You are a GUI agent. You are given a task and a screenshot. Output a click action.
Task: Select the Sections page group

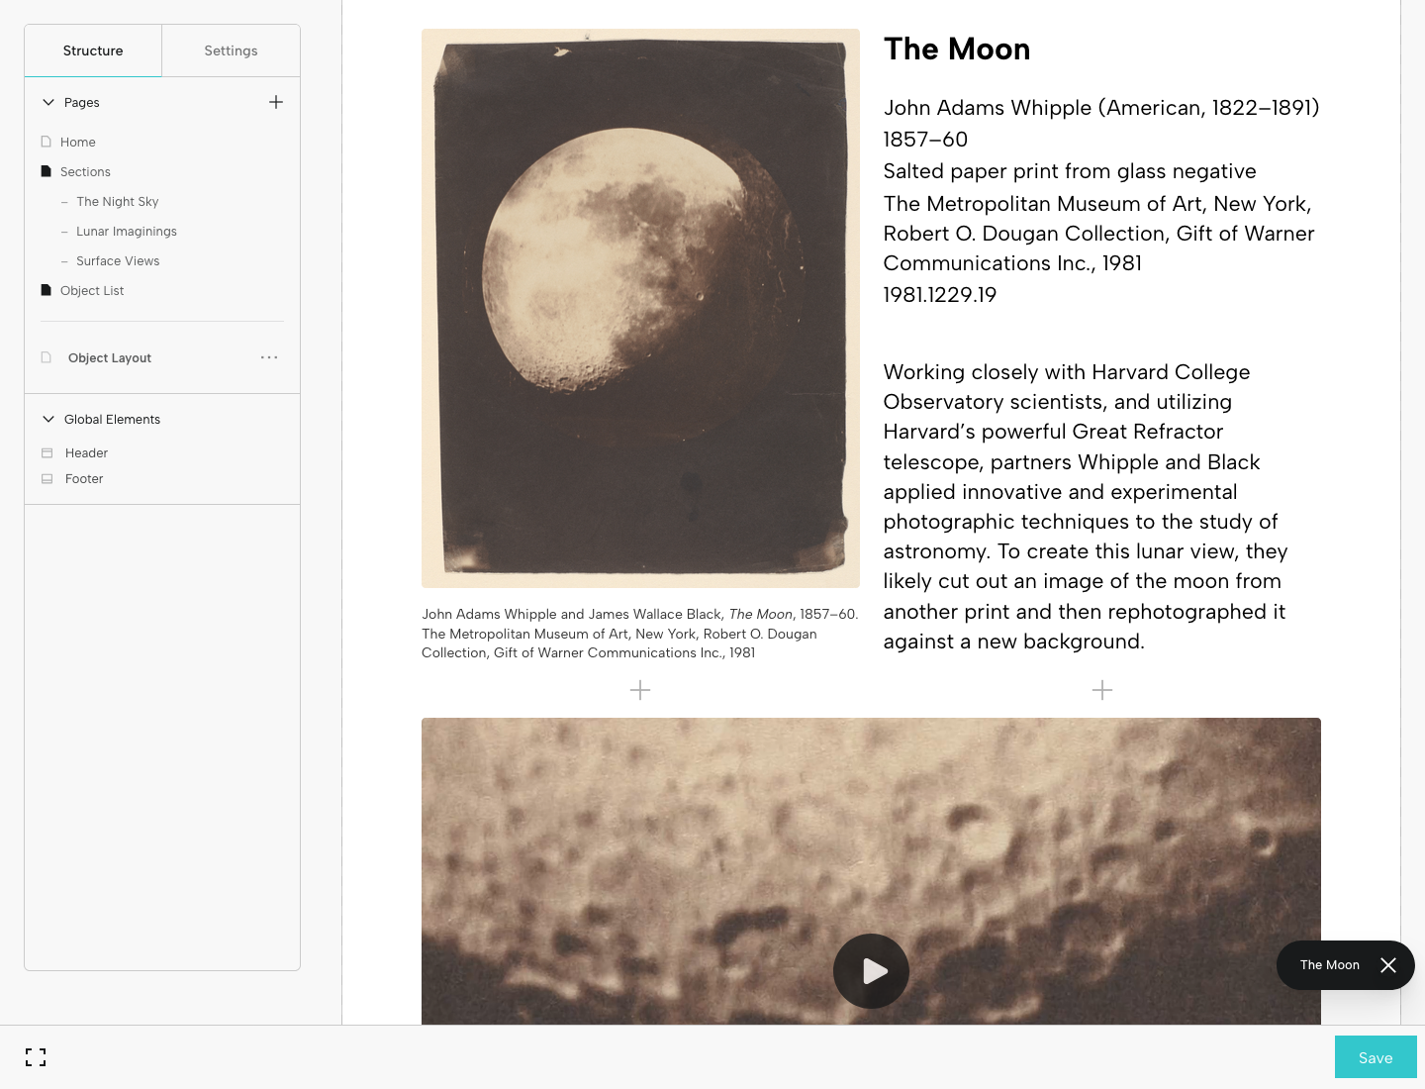tap(85, 171)
